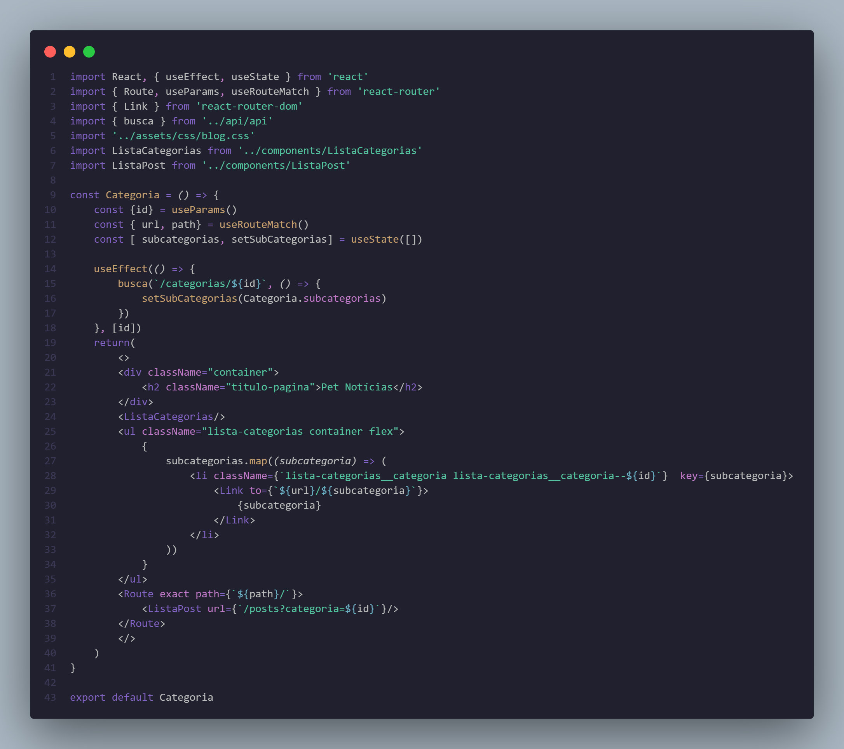The width and height of the screenshot is (844, 749).
Task: Click closing fragment </> on line 39
Action: [x=127, y=638]
